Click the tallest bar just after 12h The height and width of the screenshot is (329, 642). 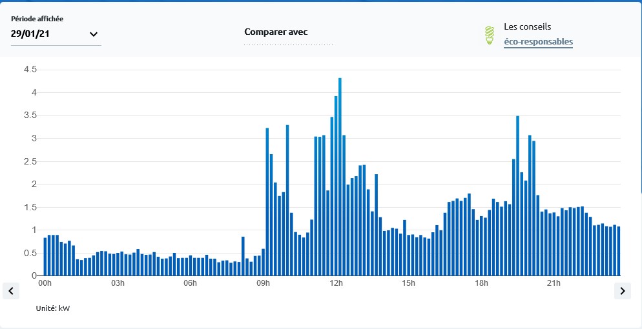pyautogui.click(x=340, y=177)
